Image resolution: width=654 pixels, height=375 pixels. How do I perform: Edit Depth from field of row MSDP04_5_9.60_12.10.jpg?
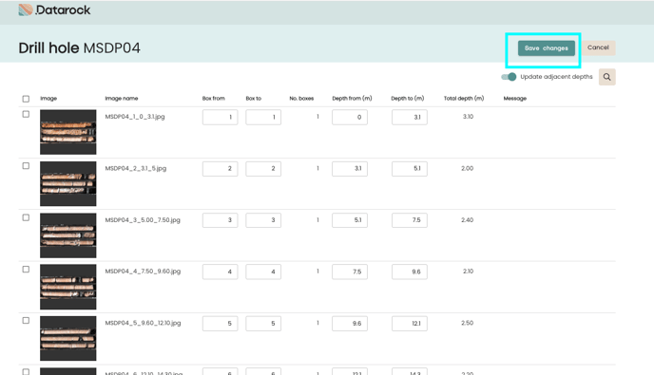click(350, 324)
